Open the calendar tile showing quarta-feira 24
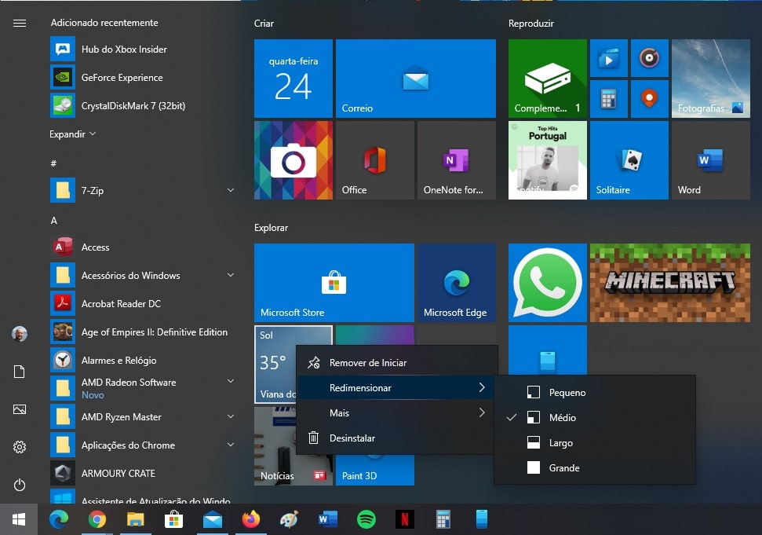This screenshot has width=762, height=535. tap(293, 79)
